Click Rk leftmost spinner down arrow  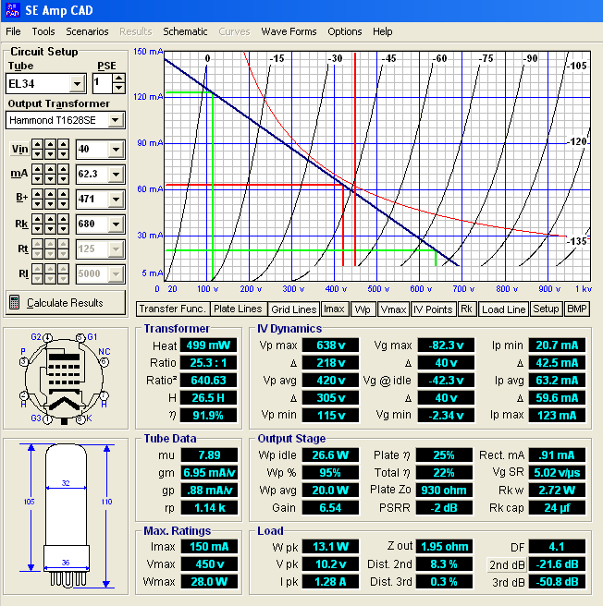click(x=37, y=229)
